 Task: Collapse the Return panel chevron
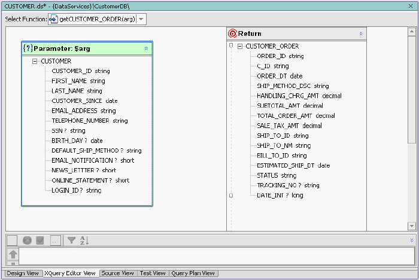click(361, 34)
